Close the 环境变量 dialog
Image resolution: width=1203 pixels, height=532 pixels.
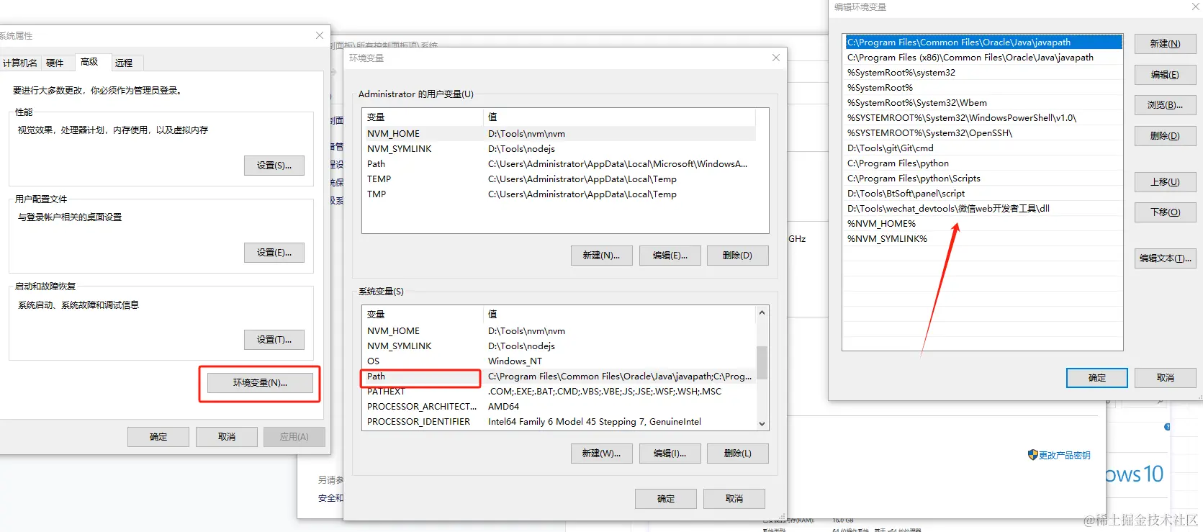776,58
